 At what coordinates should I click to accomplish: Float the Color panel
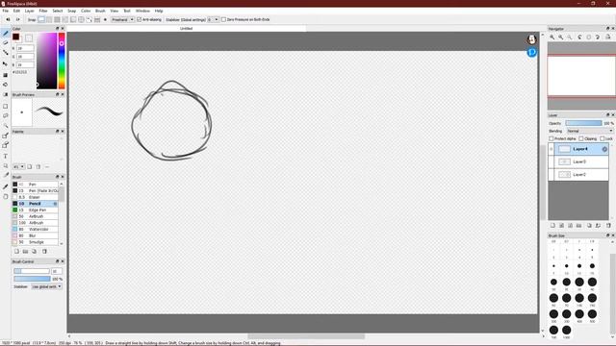coord(57,29)
